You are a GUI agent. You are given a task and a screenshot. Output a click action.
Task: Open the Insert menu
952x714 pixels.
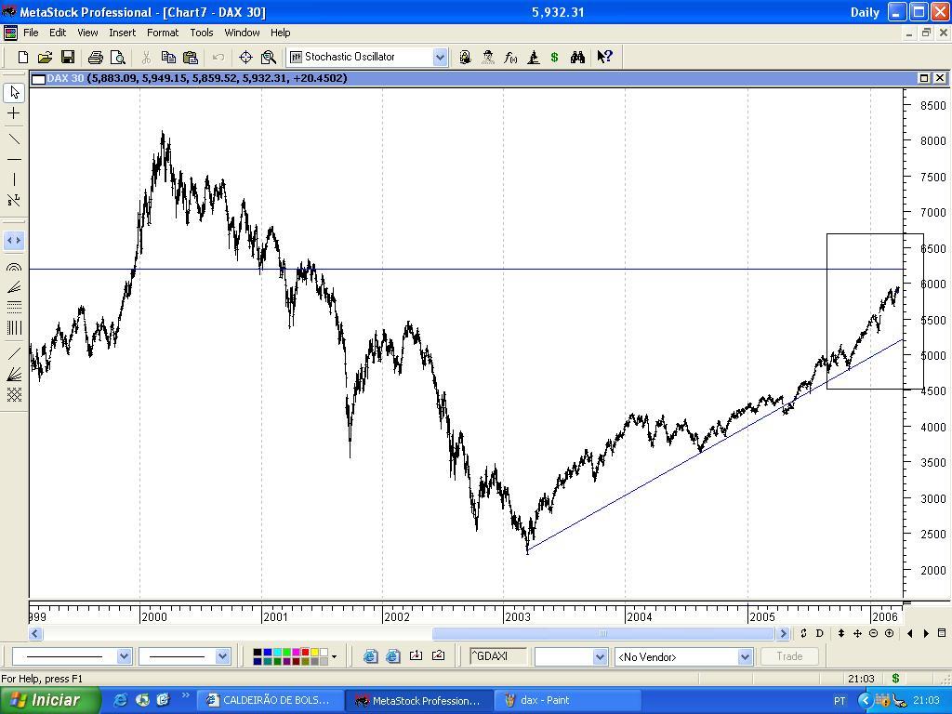[122, 33]
